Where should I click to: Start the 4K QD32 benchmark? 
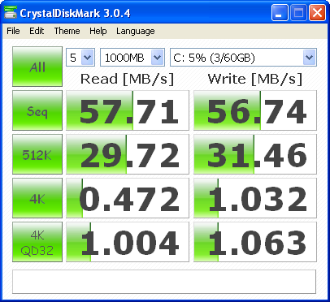pyautogui.click(x=37, y=242)
